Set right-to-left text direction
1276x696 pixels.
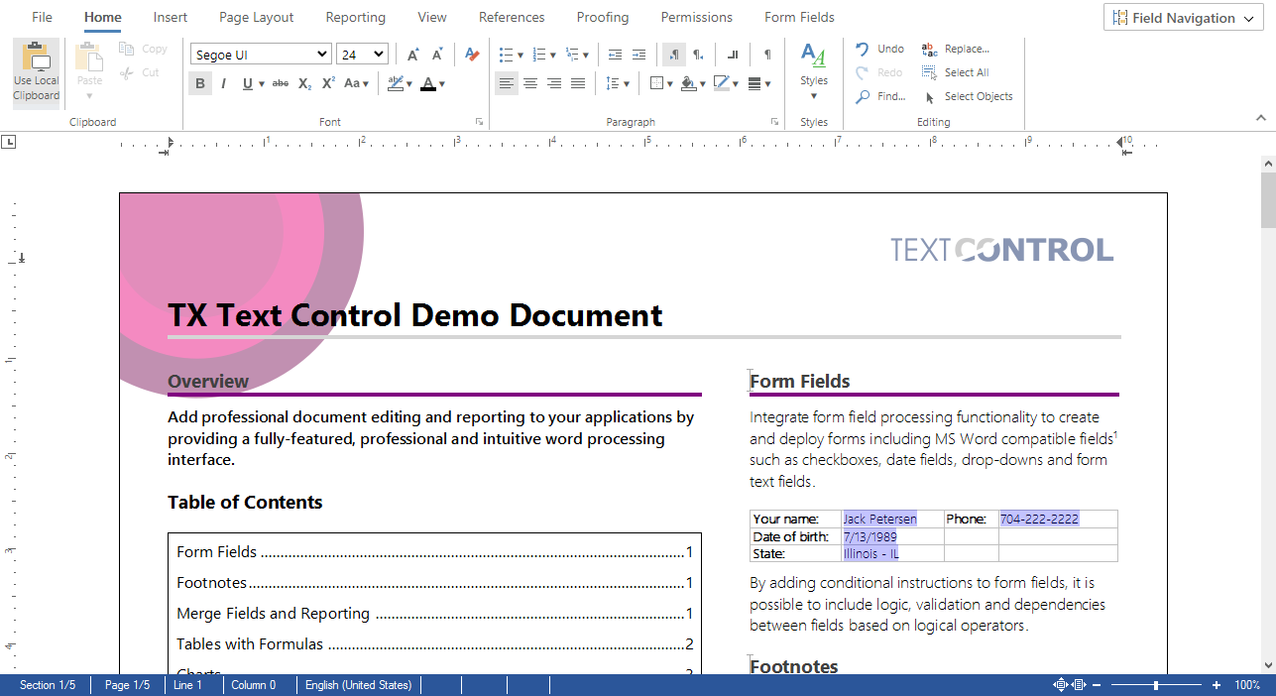click(x=698, y=55)
